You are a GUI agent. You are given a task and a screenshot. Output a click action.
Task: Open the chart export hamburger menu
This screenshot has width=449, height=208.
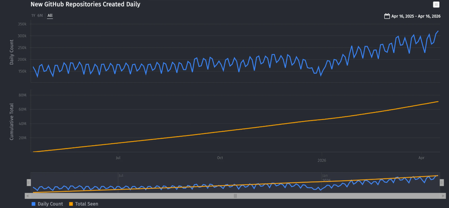point(436,5)
